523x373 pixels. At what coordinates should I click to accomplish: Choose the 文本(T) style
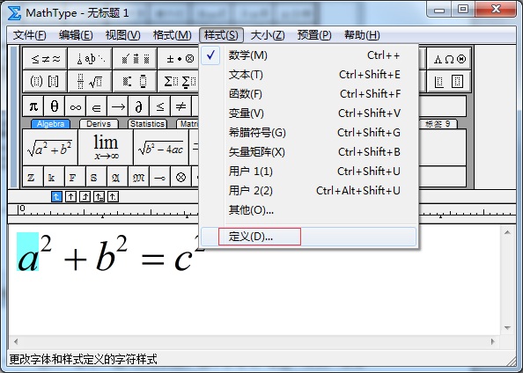coord(308,75)
